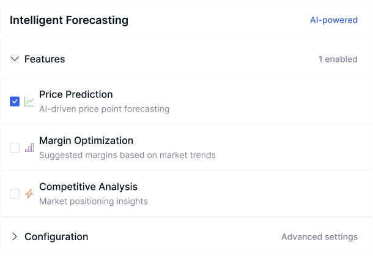
Task: Collapse the Features section chevron
Action: click(x=15, y=59)
